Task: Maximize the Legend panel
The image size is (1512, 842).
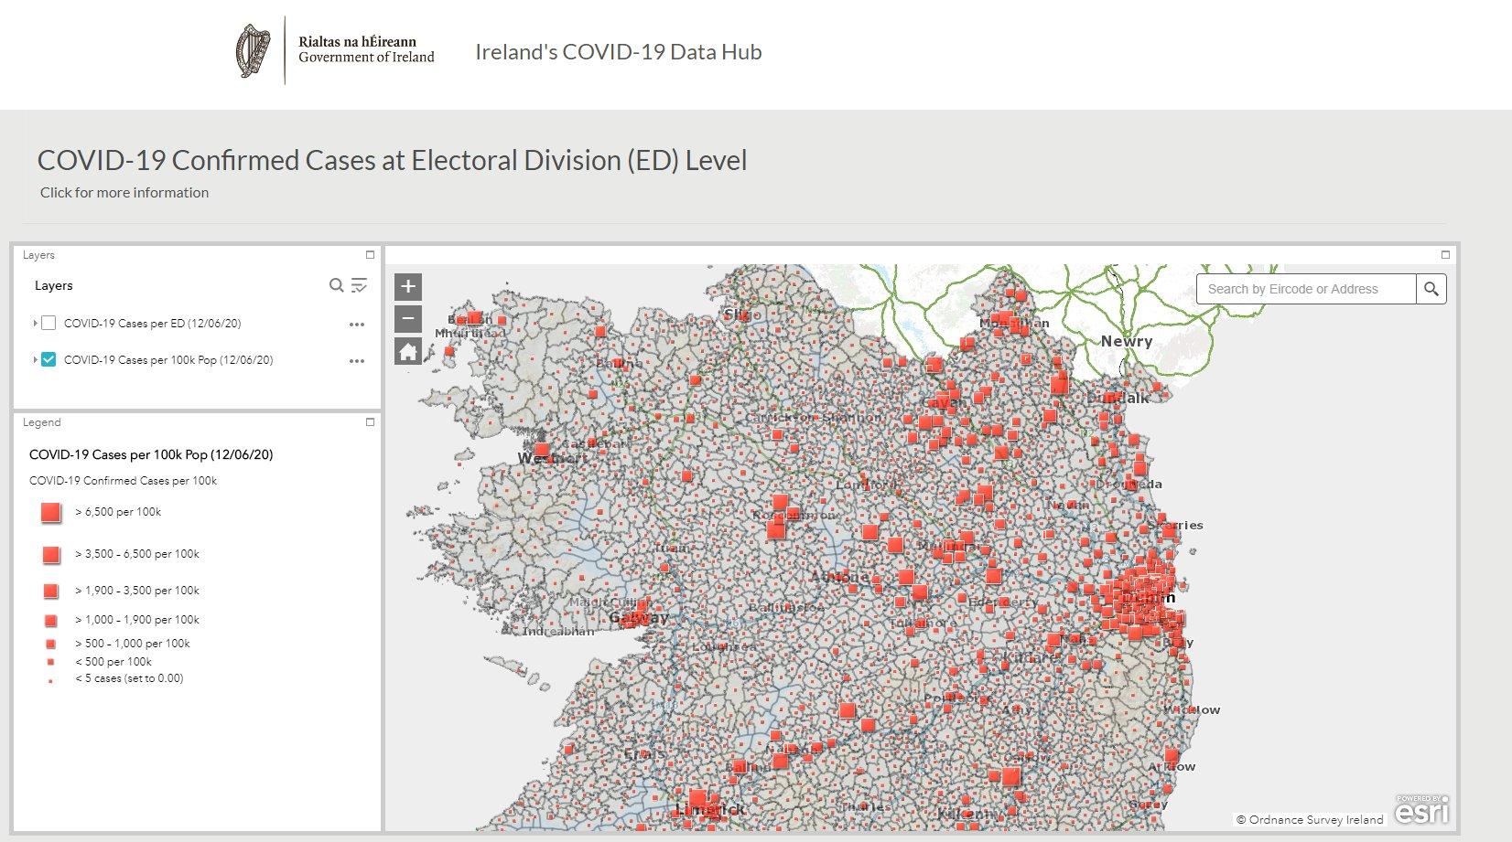Action: [x=370, y=422]
